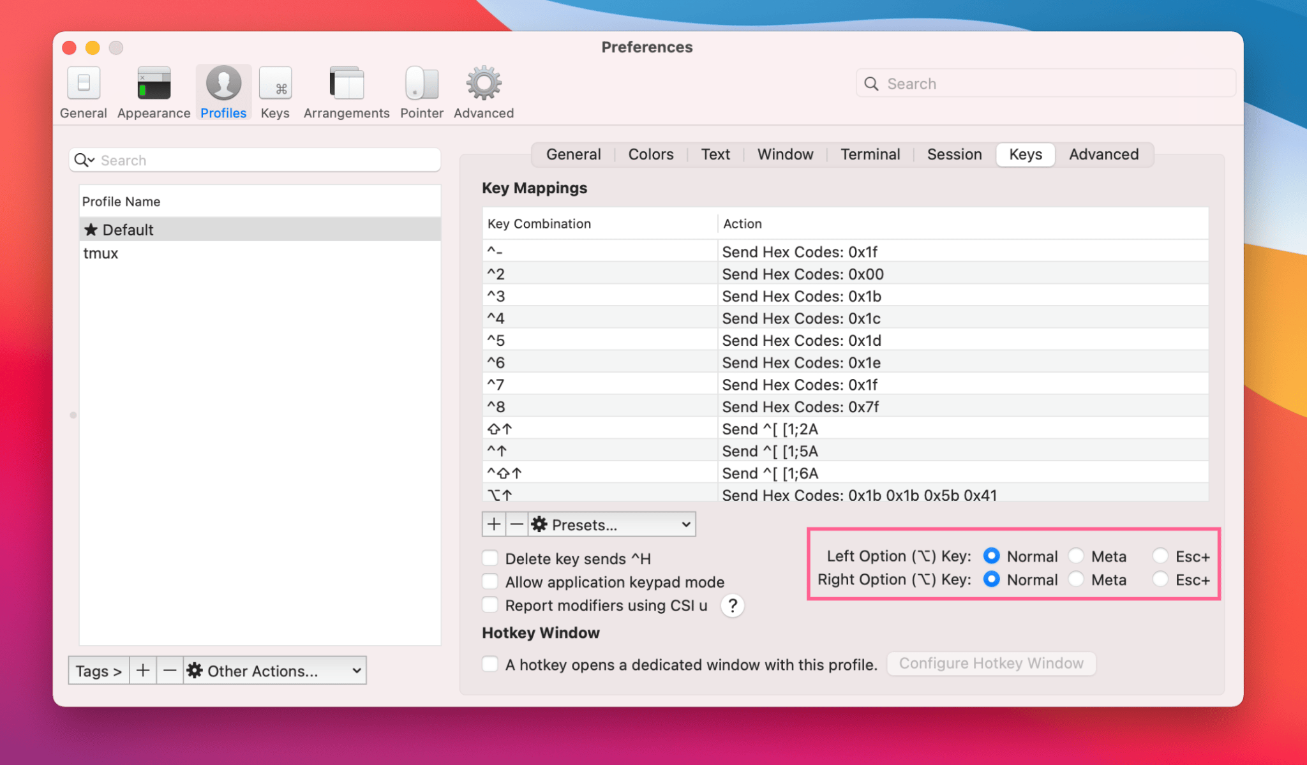
Task: Enable Allow application keypad mode
Action: (490, 582)
